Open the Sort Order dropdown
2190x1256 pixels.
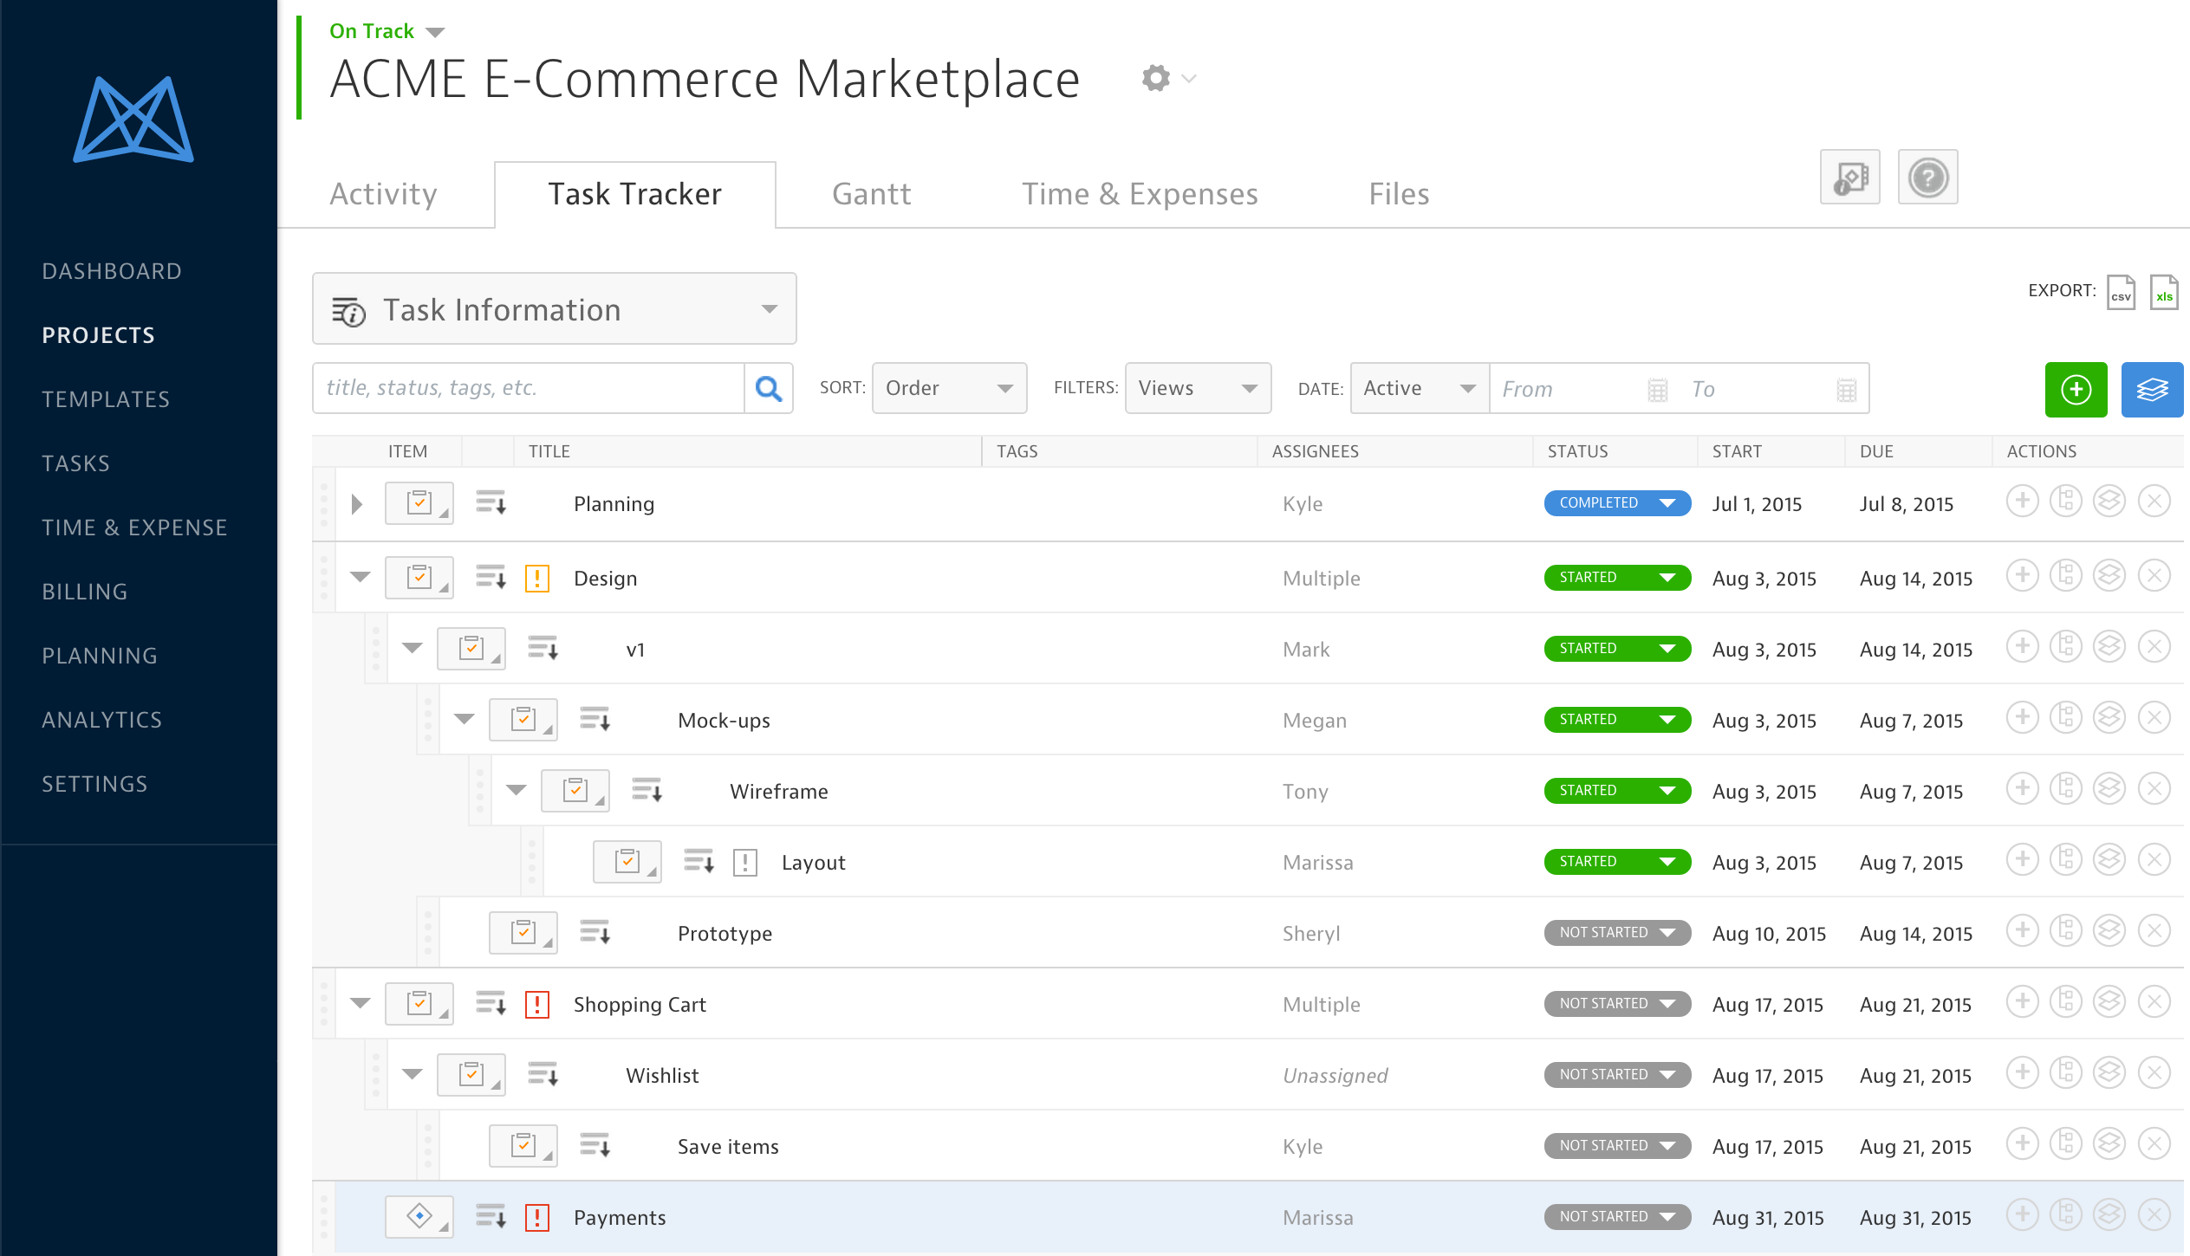tap(949, 388)
